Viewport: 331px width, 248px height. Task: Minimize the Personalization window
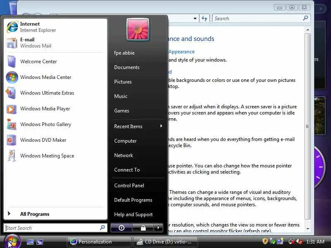point(280,7)
